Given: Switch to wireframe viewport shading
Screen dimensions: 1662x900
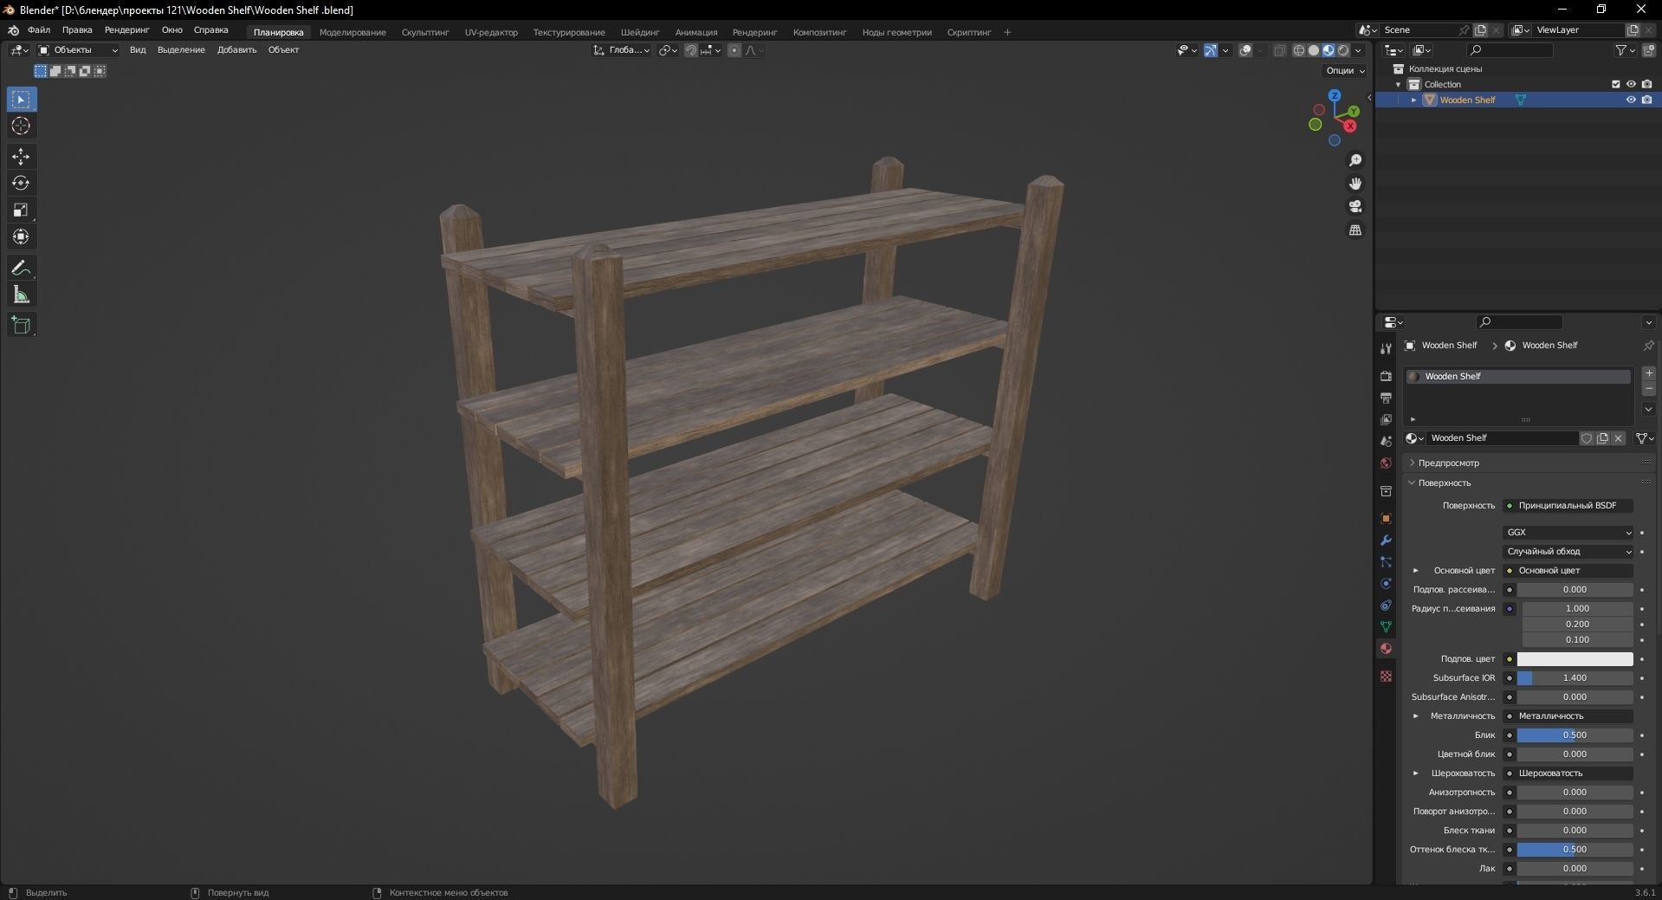Looking at the screenshot, I should pos(1299,50).
